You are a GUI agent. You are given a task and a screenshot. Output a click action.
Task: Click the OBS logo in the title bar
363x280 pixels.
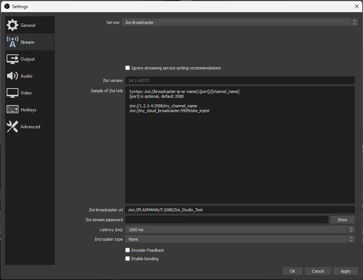(x=7, y=7)
